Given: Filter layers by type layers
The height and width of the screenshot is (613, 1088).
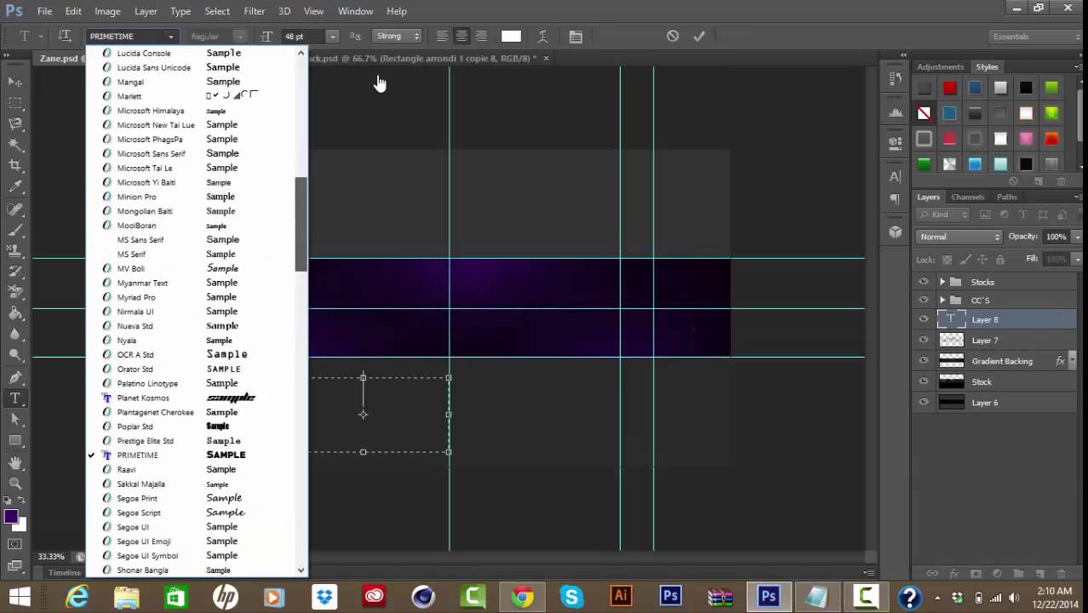Looking at the screenshot, I should (1022, 215).
